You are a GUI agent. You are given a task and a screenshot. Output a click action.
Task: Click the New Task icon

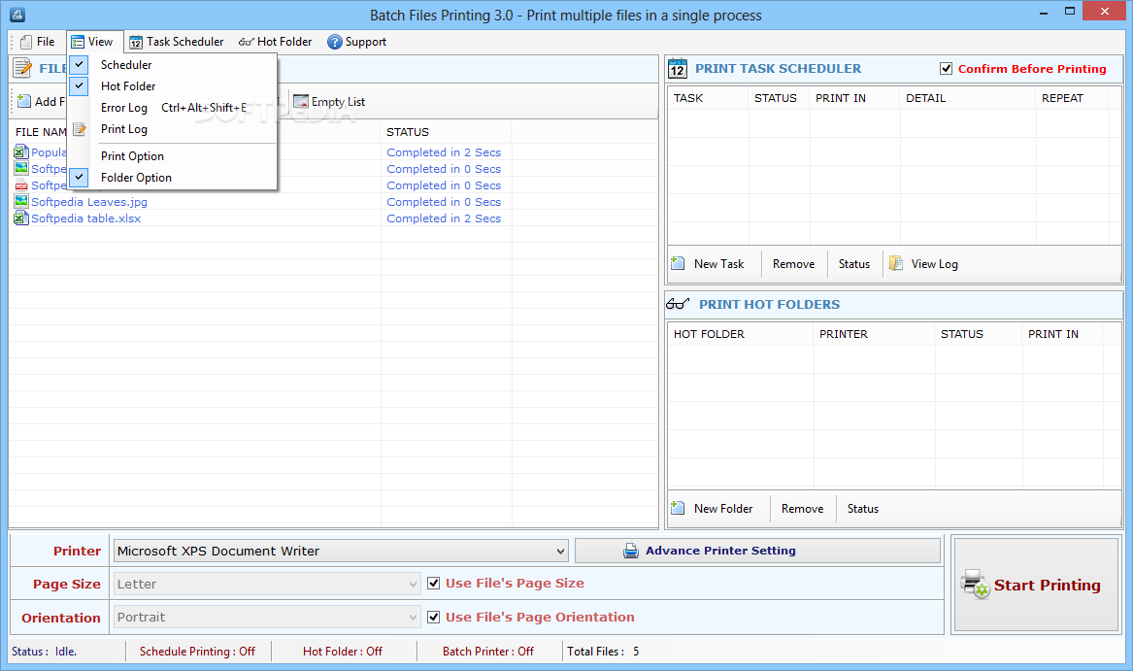678,263
